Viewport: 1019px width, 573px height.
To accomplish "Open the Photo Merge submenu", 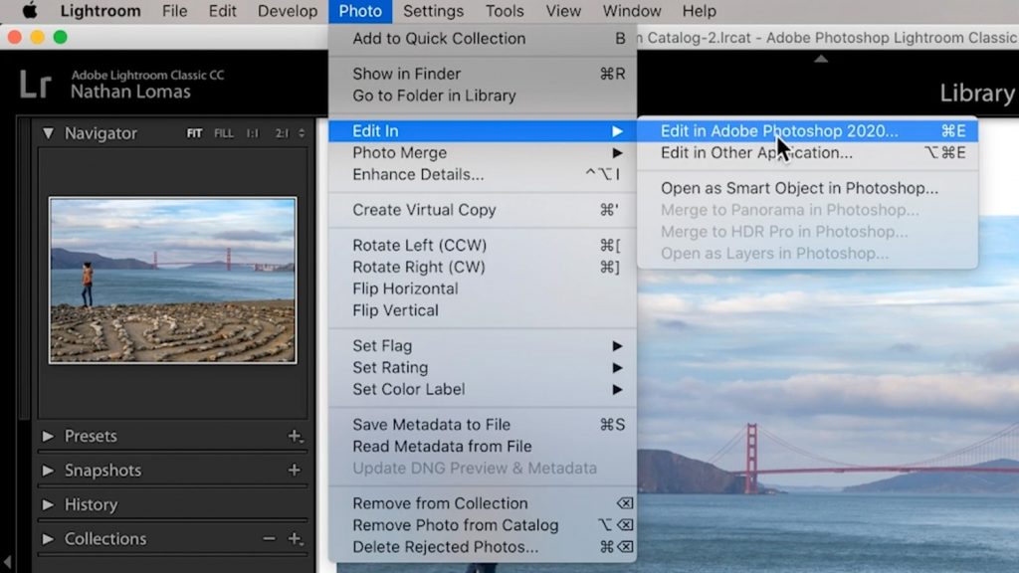I will point(483,152).
